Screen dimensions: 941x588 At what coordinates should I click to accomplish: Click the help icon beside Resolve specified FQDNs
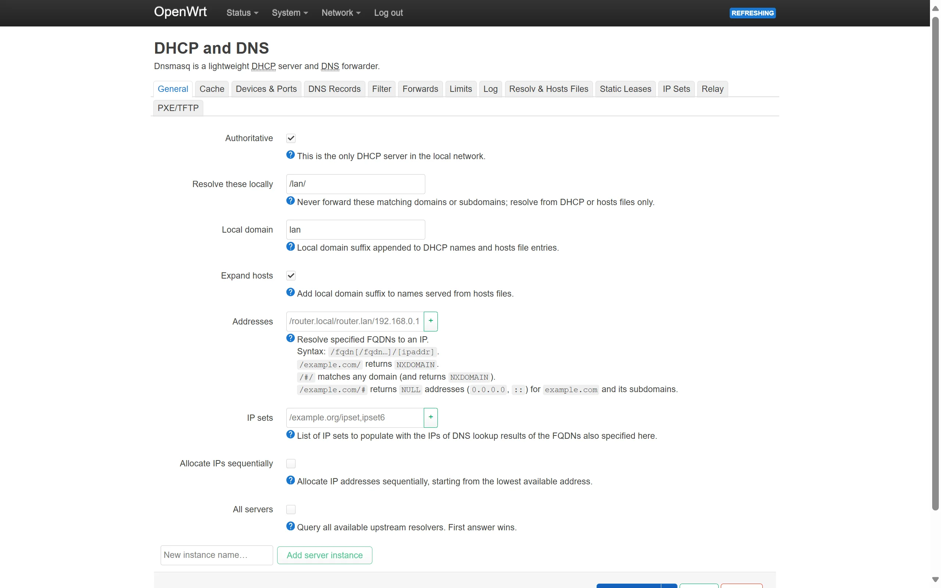290,338
